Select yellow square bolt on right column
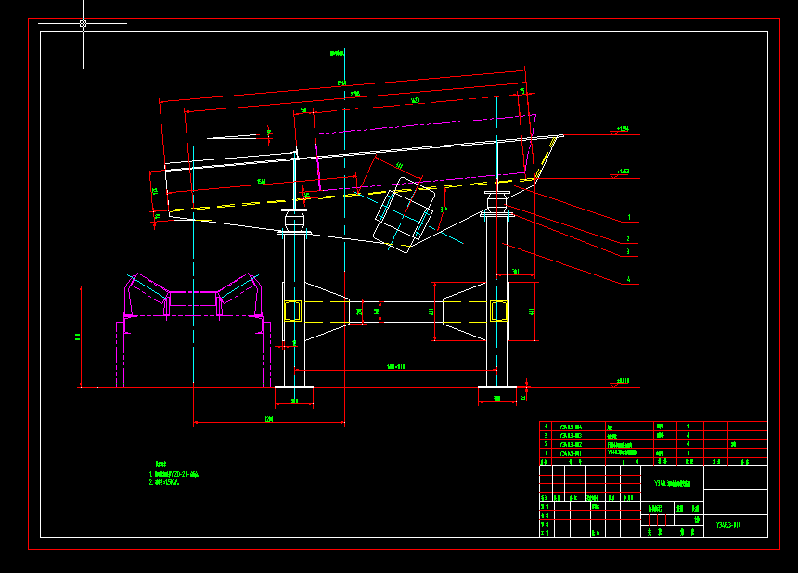 [498, 312]
